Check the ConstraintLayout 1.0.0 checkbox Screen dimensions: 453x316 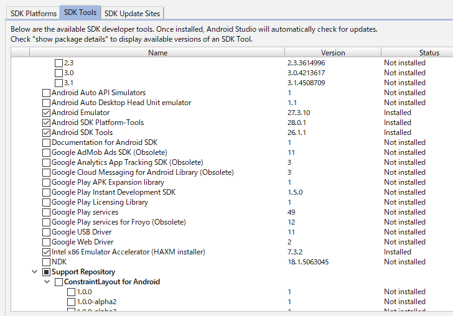pos(71,292)
